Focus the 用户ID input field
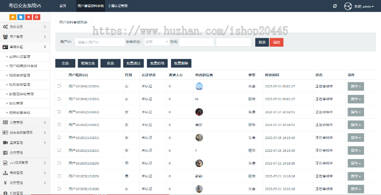 tap(99, 42)
